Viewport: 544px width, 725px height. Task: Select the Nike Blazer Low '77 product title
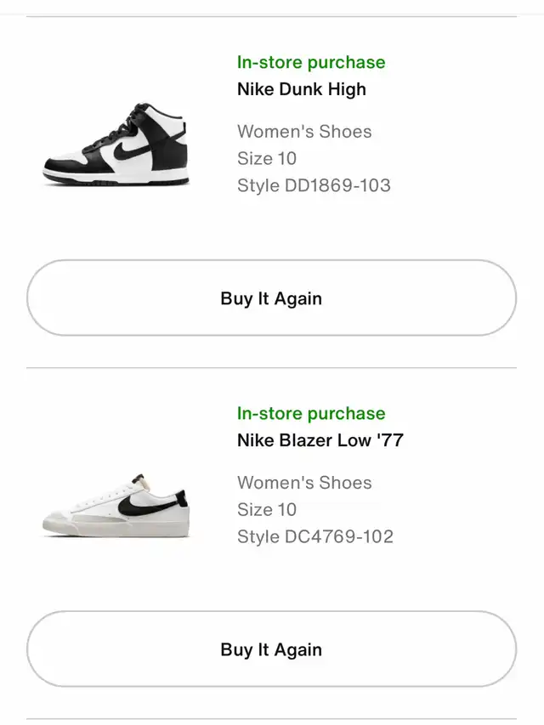click(320, 440)
